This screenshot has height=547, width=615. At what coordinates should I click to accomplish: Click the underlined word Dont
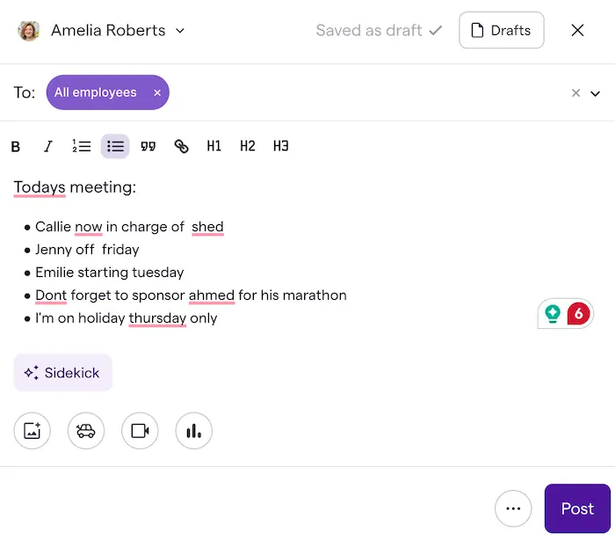point(51,295)
